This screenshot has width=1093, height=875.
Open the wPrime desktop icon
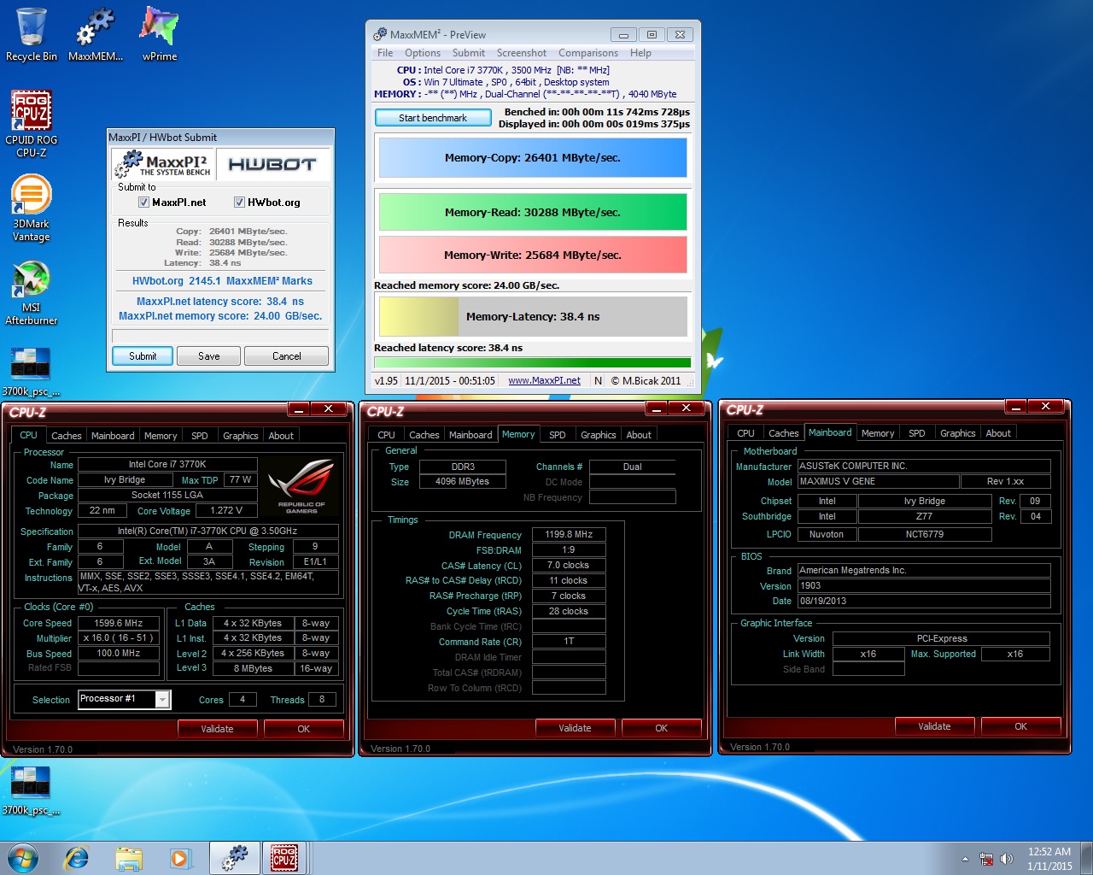160,34
